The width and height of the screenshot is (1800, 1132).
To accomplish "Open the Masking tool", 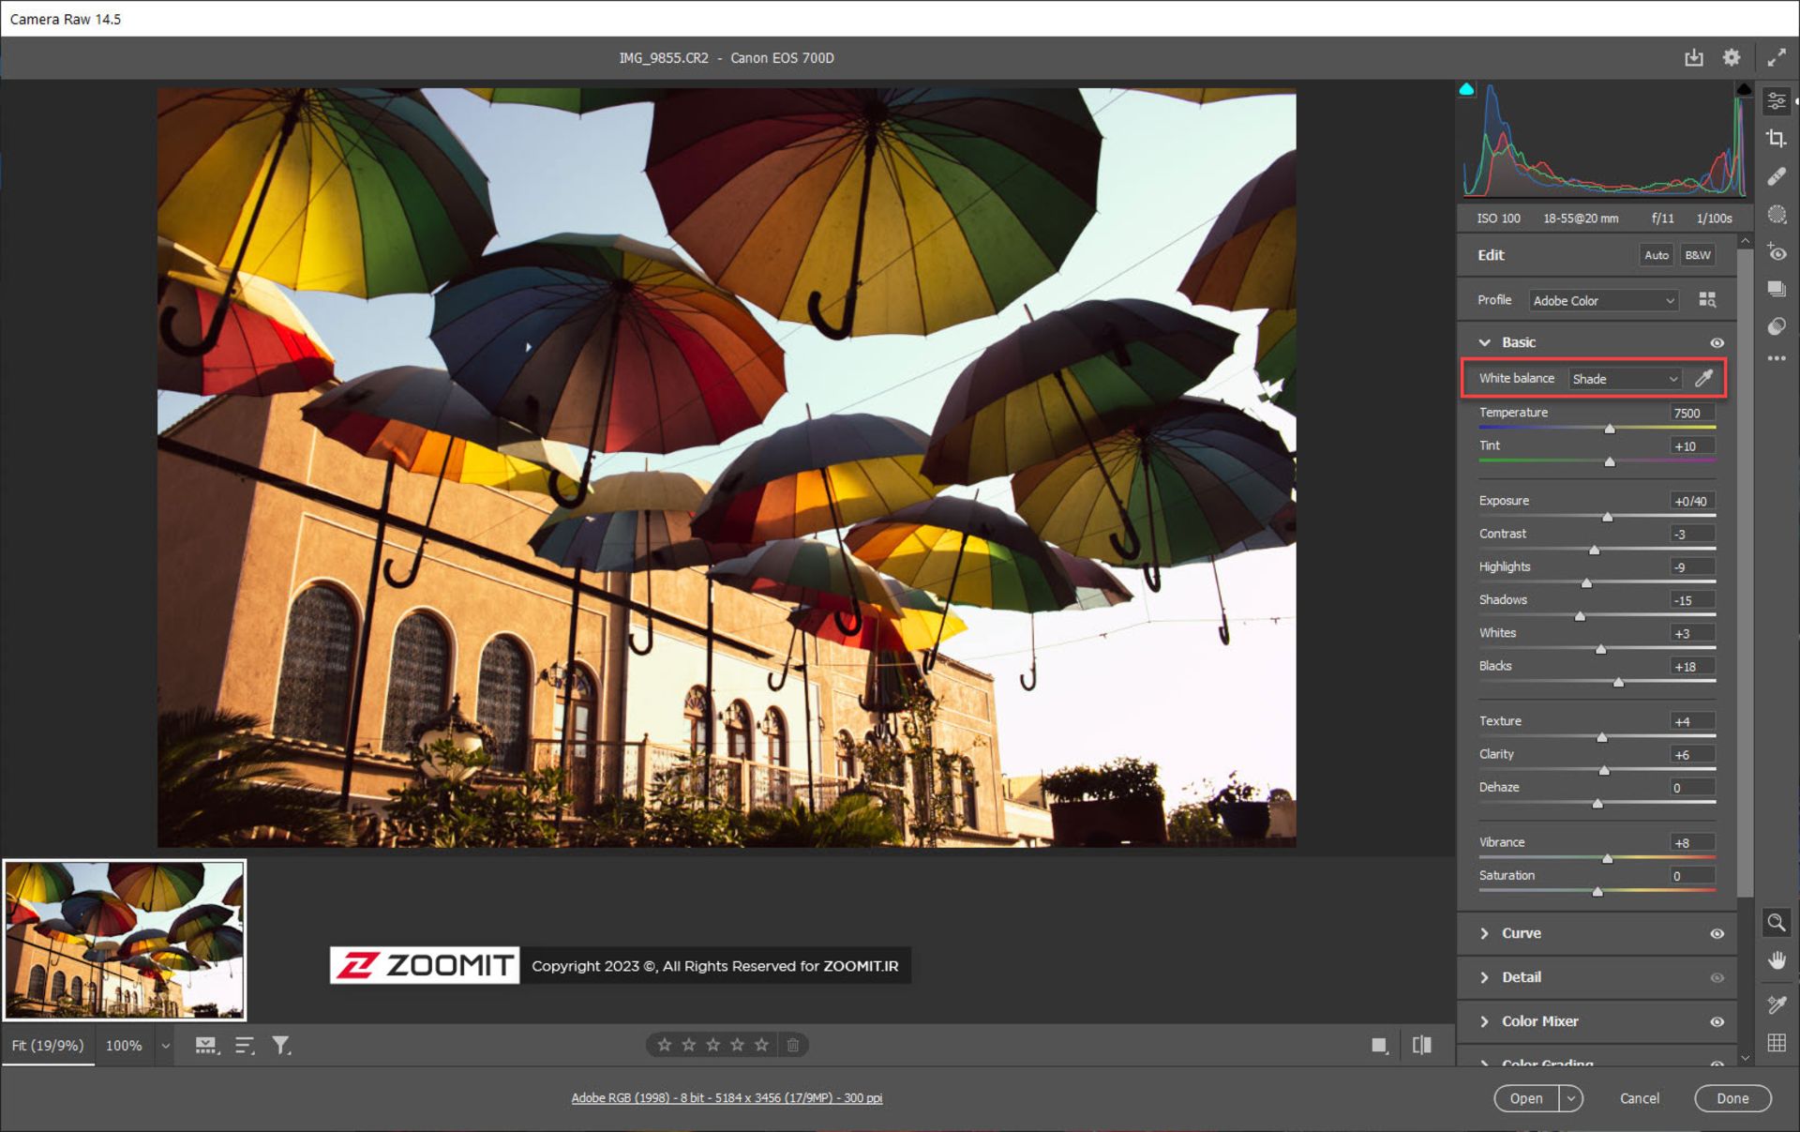I will coord(1776,214).
